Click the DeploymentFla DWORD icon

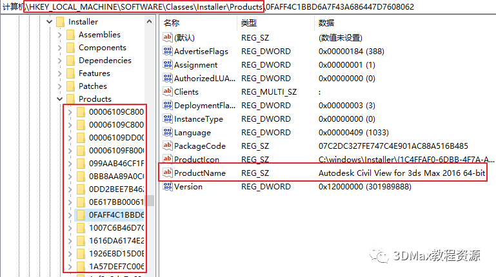tap(168, 106)
